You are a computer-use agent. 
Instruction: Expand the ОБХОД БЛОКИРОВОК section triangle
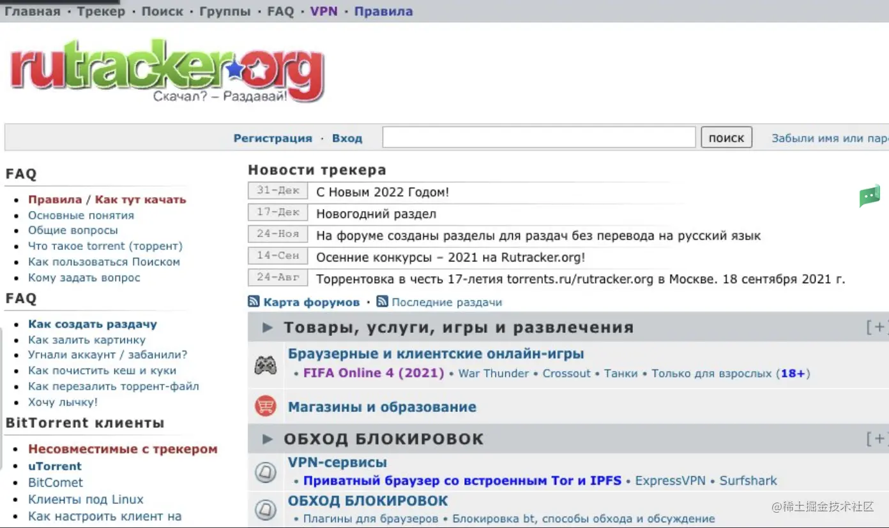click(268, 439)
